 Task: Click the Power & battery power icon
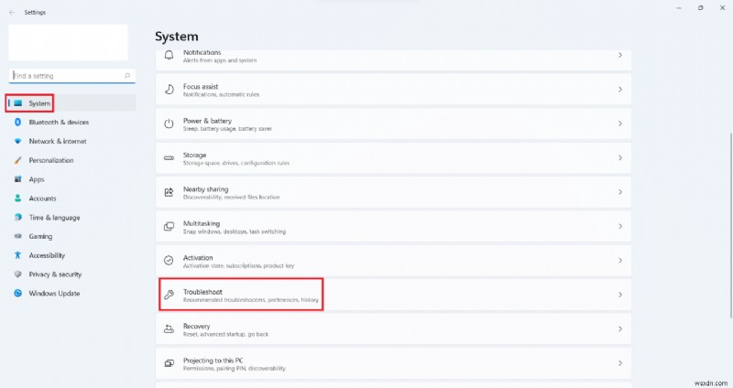point(169,124)
